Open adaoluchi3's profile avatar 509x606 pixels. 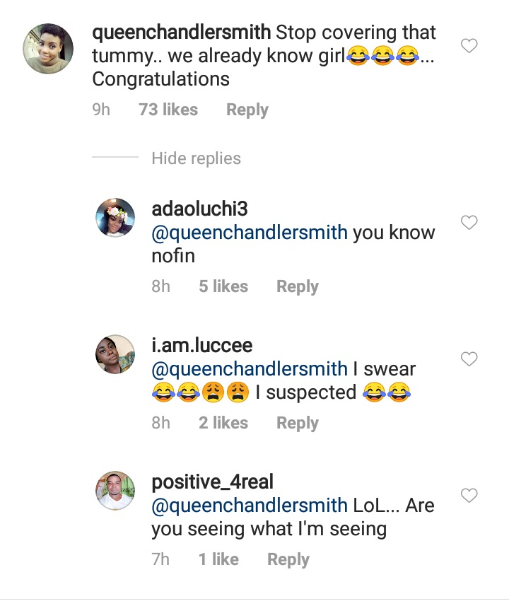pos(115,218)
